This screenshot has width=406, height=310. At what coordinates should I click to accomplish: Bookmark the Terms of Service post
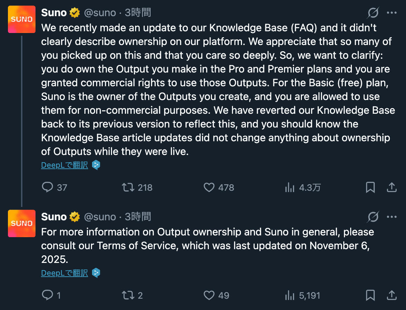click(370, 295)
